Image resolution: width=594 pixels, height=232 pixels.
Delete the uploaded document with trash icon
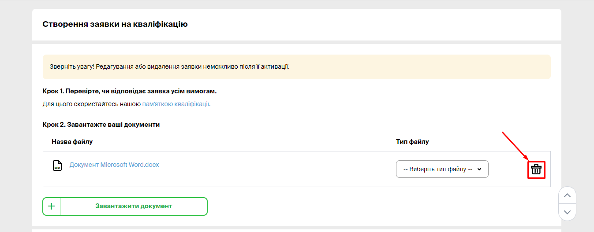coord(536,169)
